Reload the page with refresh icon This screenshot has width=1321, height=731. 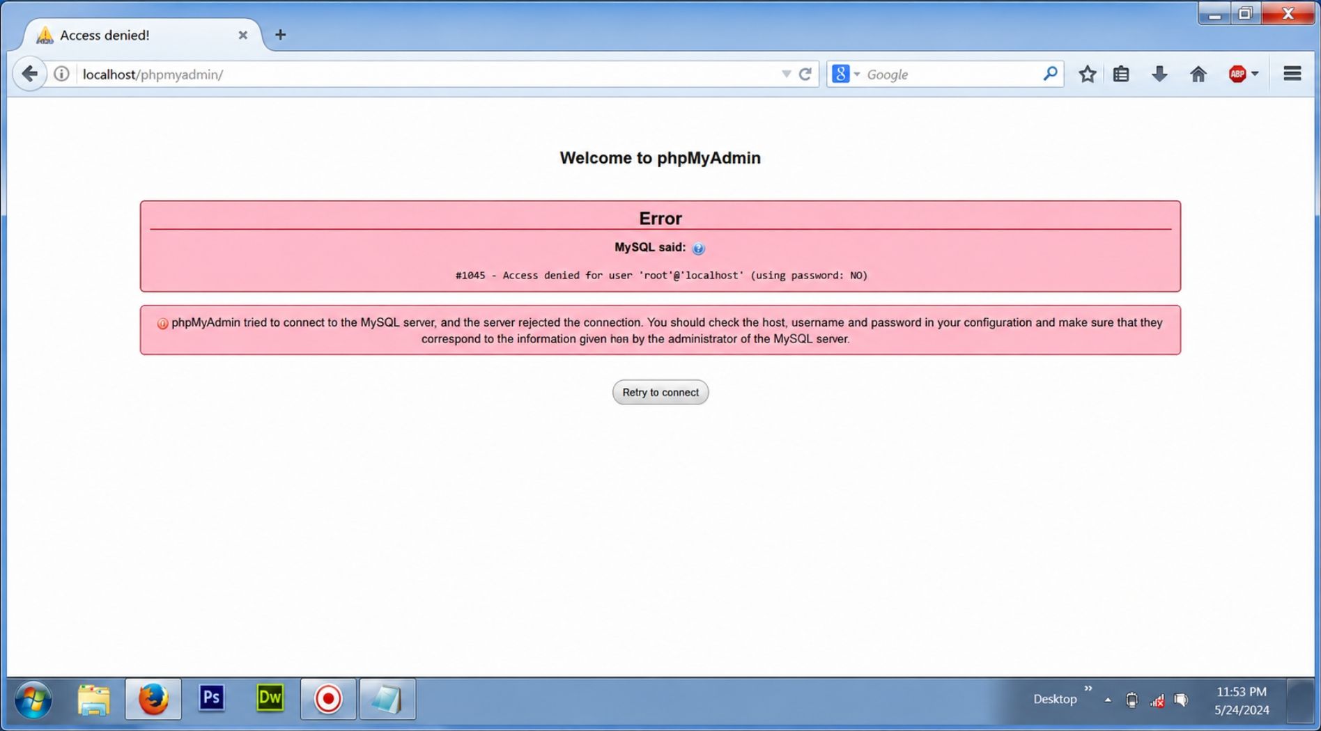tap(805, 74)
